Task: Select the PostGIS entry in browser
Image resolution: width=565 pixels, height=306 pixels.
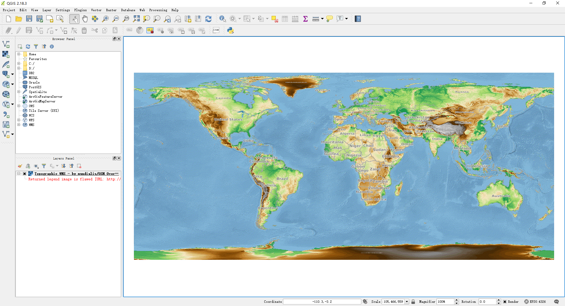Action: point(35,87)
